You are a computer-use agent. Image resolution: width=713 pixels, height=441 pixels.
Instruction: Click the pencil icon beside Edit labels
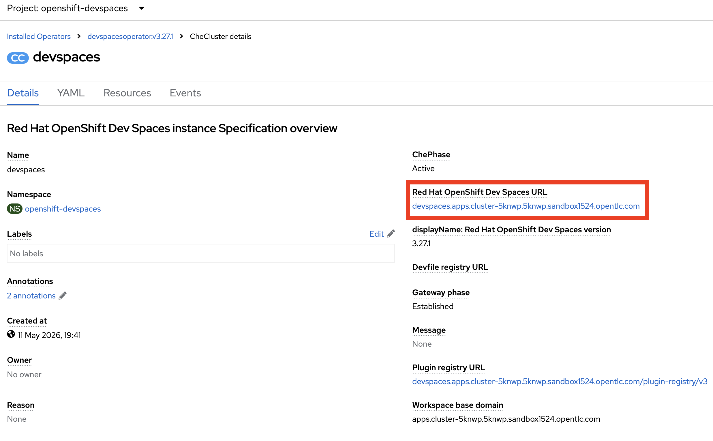(x=391, y=233)
